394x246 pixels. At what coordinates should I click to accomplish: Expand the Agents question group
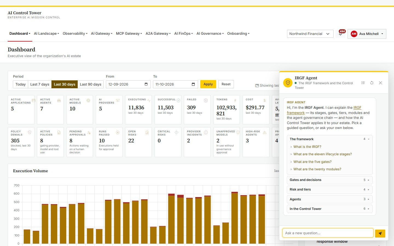tap(330, 199)
